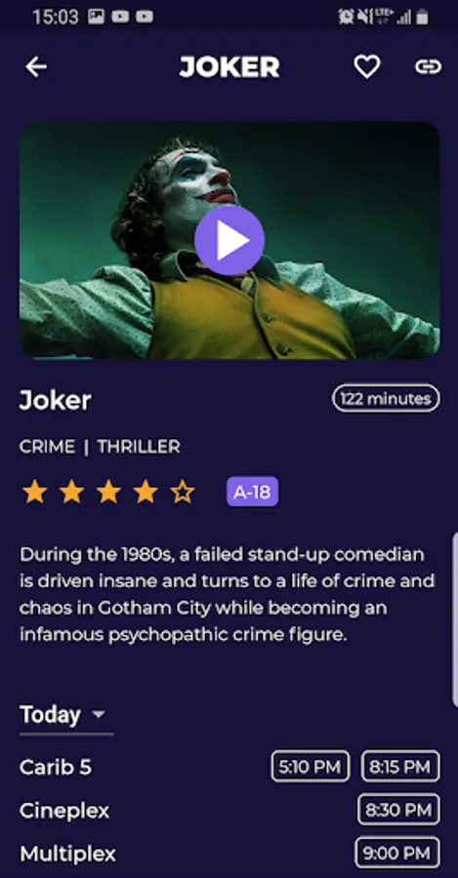Tap the 122 minutes duration badge
Viewport: 458px width, 878px height.
pos(386,399)
